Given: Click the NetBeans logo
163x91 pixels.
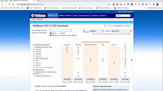Looking at the screenshot, I should coord(38,16).
